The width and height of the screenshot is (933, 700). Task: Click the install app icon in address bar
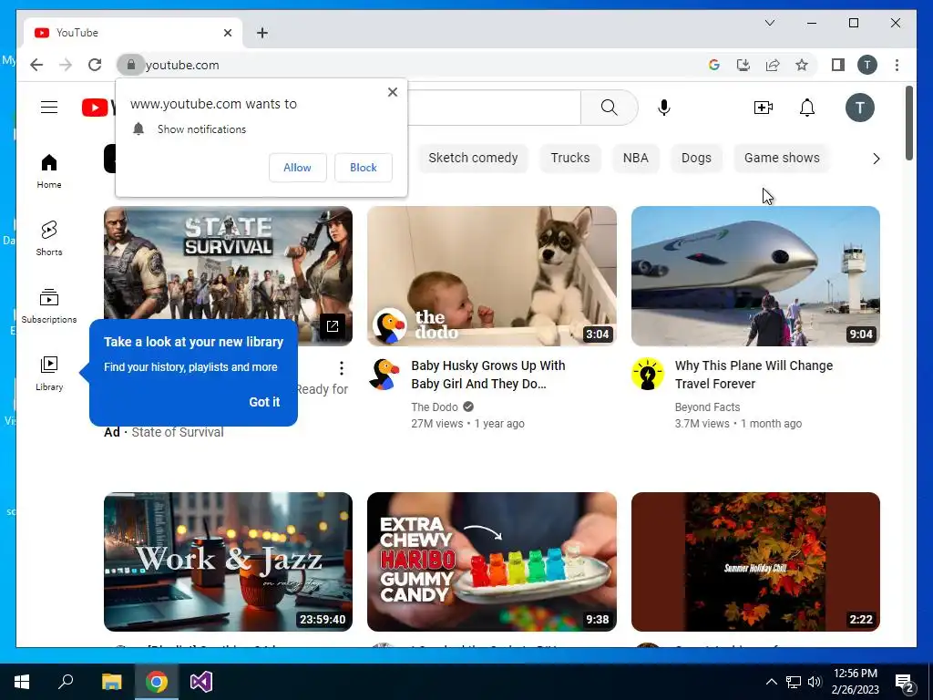click(743, 65)
